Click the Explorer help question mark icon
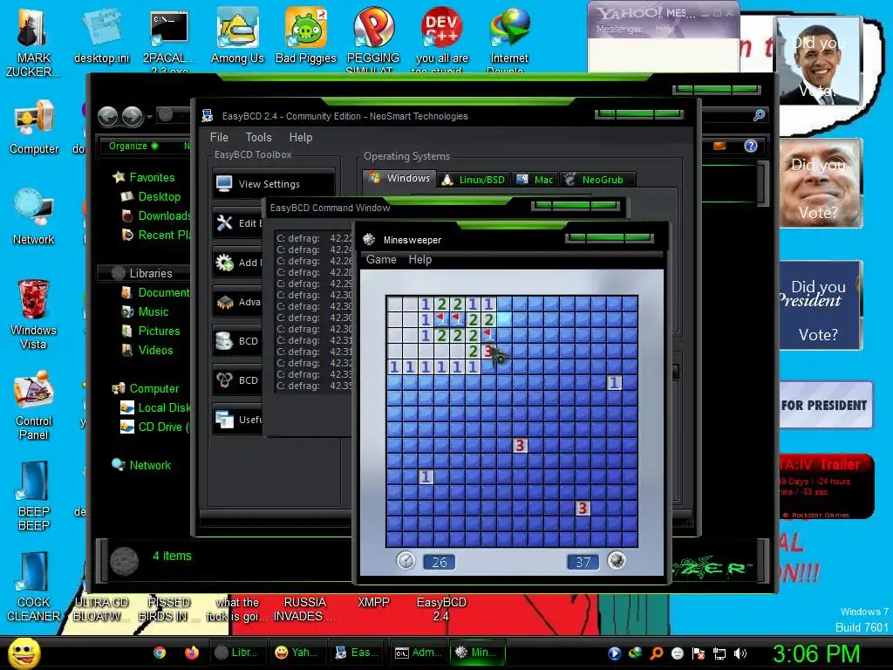This screenshot has height=670, width=893. click(x=751, y=146)
